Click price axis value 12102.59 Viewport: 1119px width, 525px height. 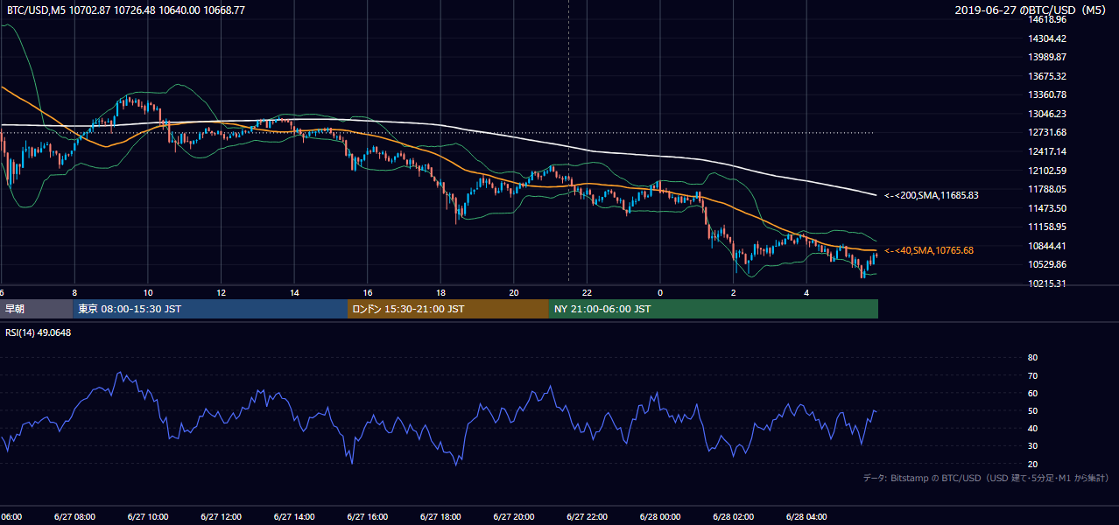pos(1048,171)
